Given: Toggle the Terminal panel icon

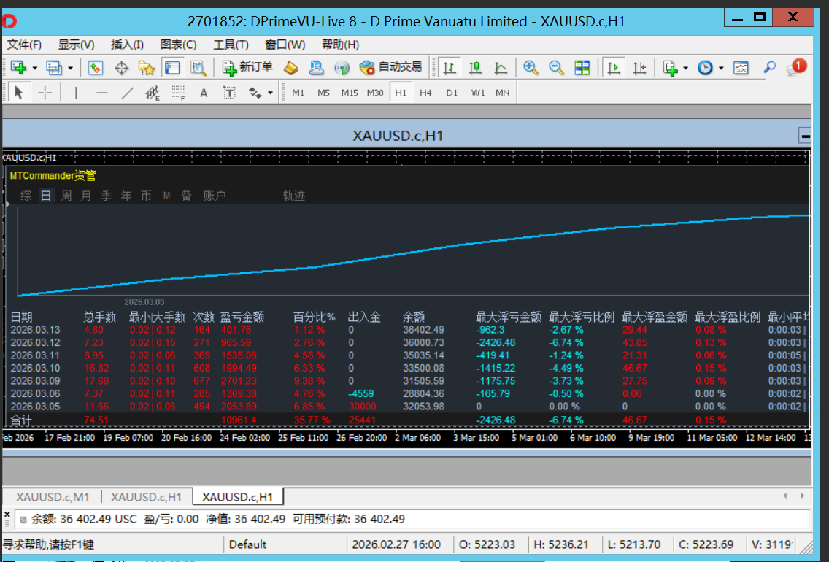Looking at the screenshot, I should 172,68.
